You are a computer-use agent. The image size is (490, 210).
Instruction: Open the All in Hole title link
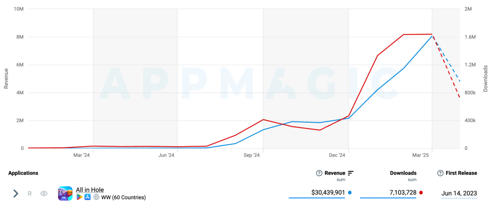(90, 190)
